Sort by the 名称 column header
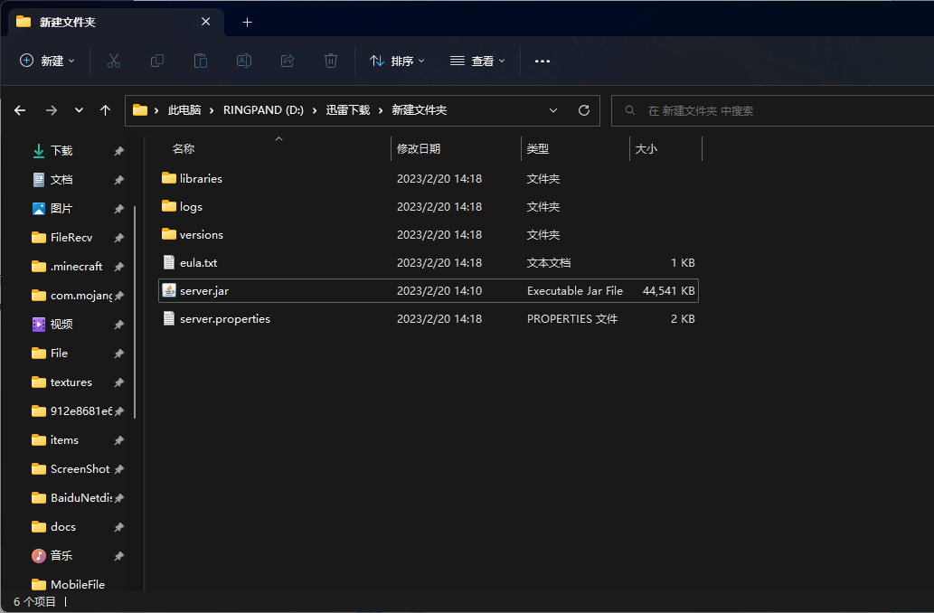Screen dimensions: 934x613 184,149
